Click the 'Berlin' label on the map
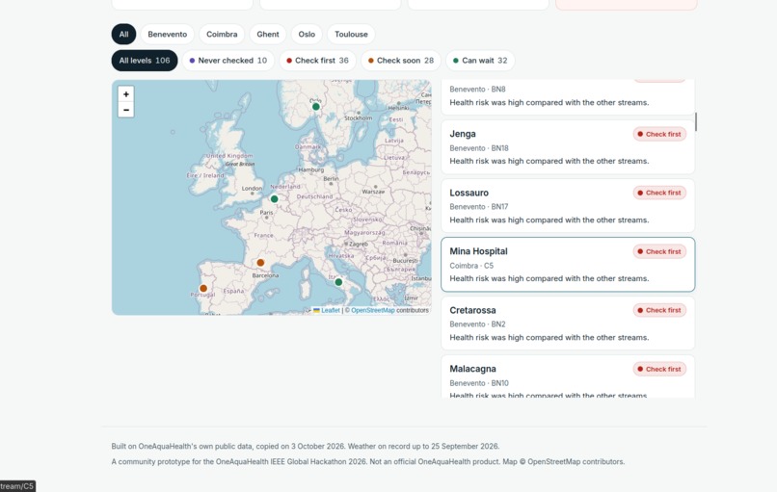Image resolution: width=777 pixels, height=492 pixels. 331,179
